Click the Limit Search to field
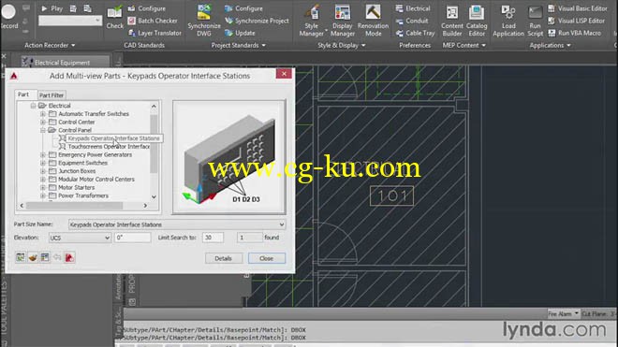 213,238
